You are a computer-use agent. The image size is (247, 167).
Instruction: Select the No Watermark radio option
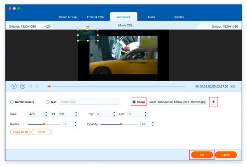tap(12, 102)
